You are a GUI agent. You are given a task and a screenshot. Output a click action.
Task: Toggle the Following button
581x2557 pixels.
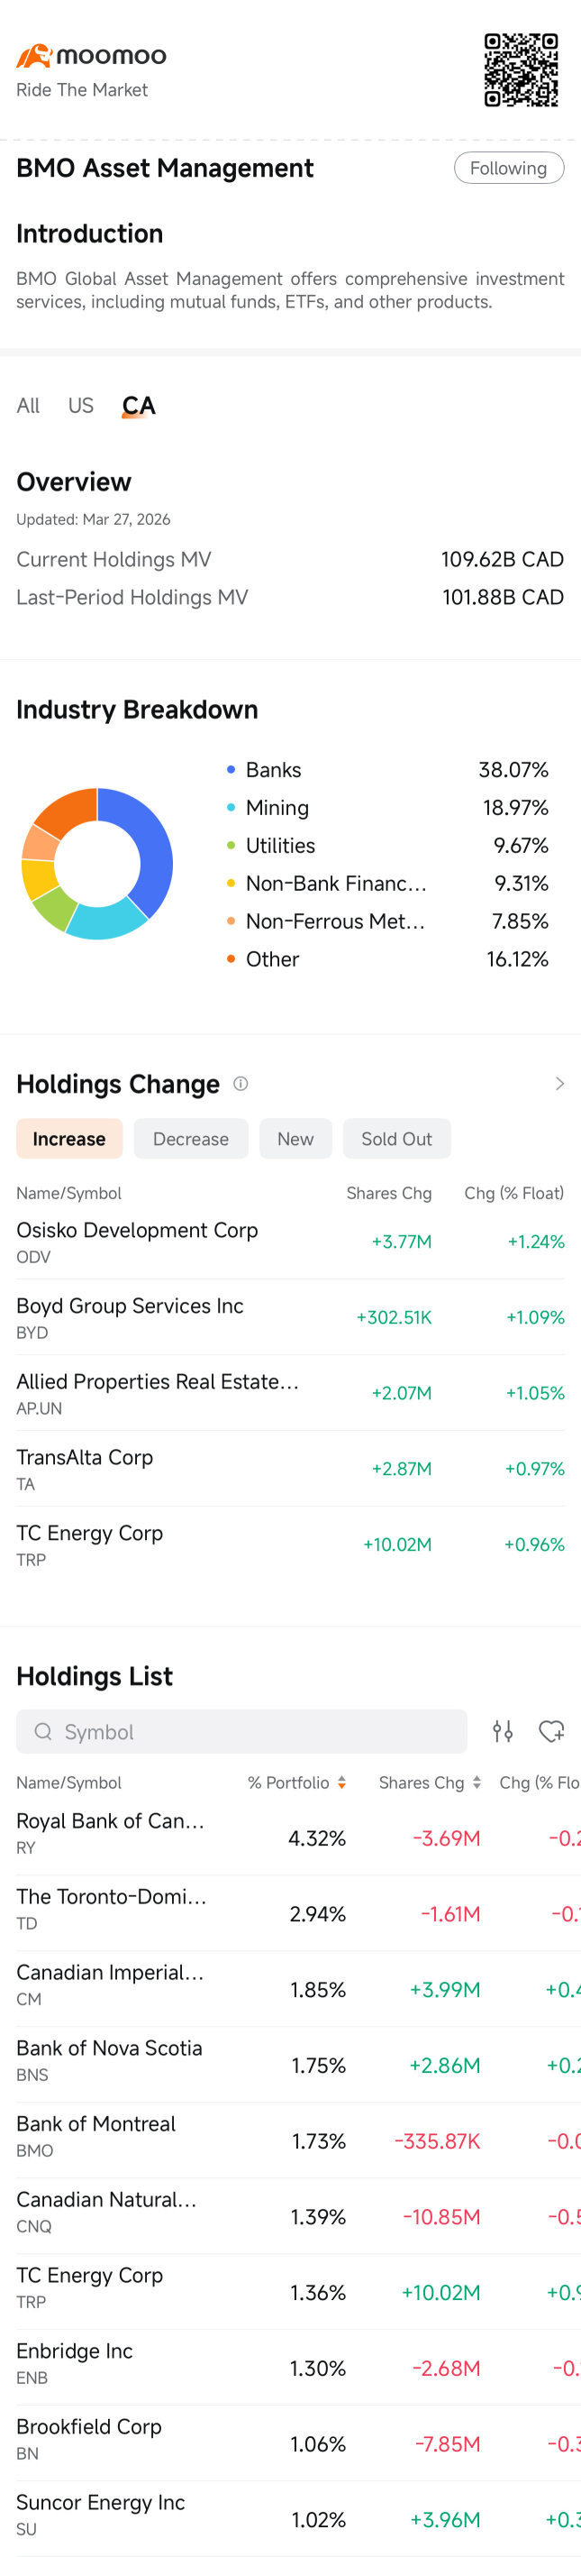tap(509, 168)
